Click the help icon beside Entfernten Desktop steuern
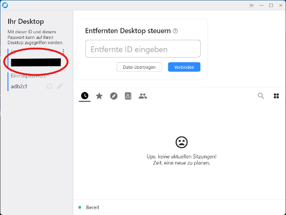The width and height of the screenshot is (286, 215). (175, 31)
